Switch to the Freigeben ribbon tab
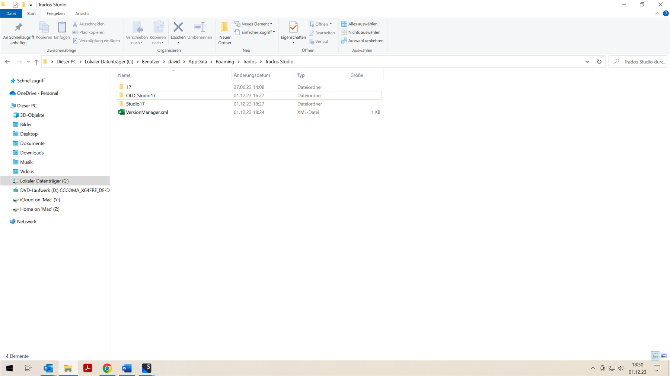The height and width of the screenshot is (376, 670). pyautogui.click(x=55, y=13)
